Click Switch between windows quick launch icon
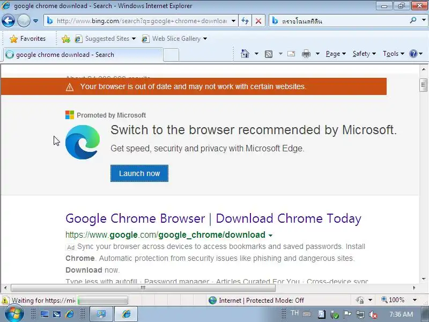The width and height of the screenshot is (429, 322). 57,314
